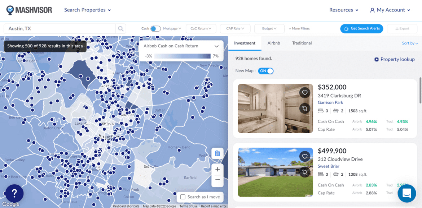Open the CAP Rate filter dropdown
The image size is (422, 208).
pyautogui.click(x=235, y=28)
